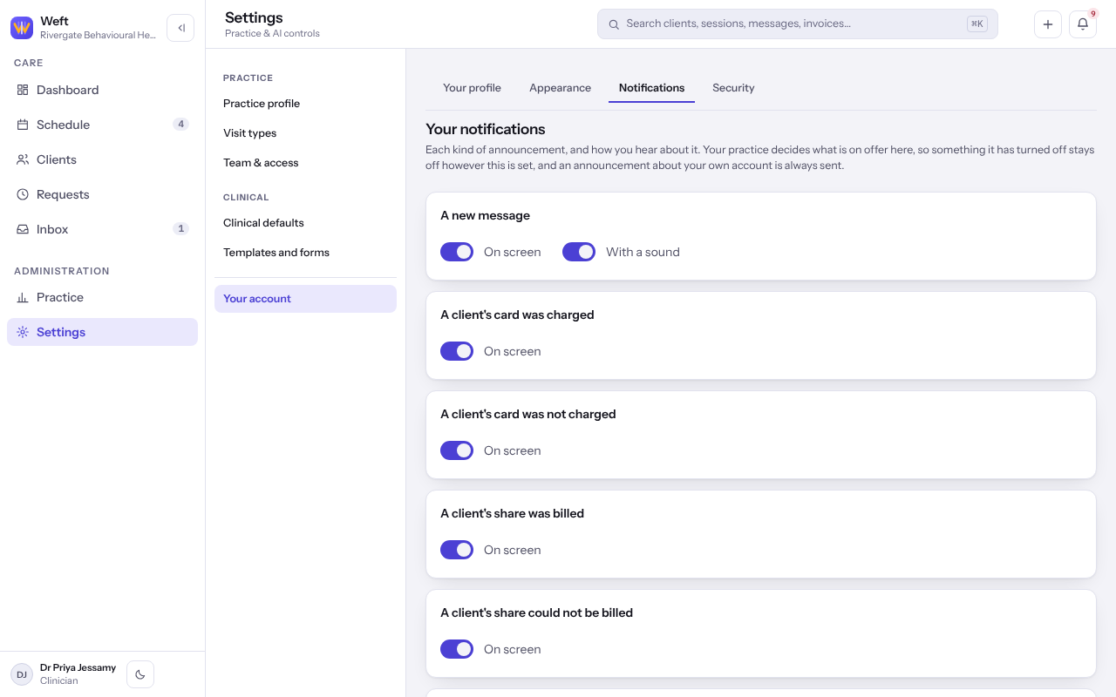The height and width of the screenshot is (697, 1116).
Task: Click the Requests clock icon
Action: point(23,194)
